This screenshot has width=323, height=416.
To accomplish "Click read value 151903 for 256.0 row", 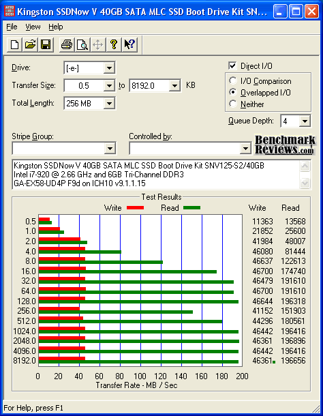I will point(293,311).
